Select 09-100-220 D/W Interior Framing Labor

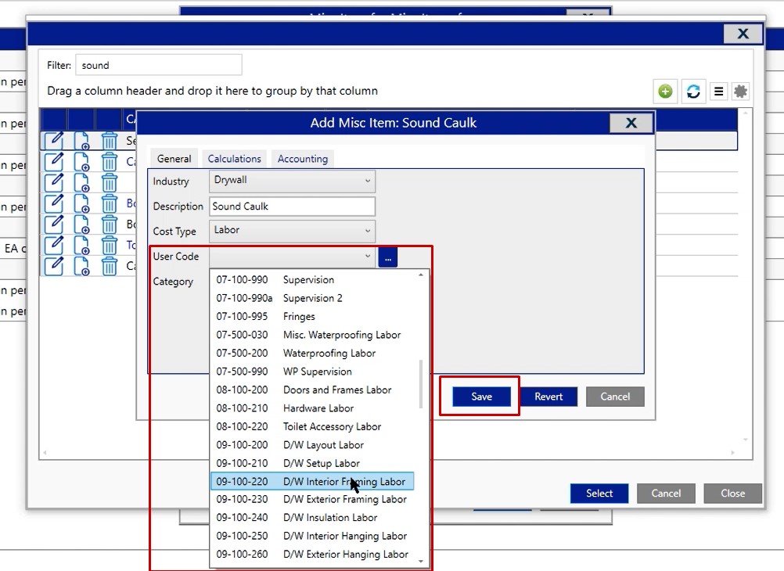[311, 482]
